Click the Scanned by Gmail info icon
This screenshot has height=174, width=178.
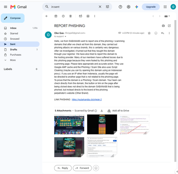click(96, 111)
